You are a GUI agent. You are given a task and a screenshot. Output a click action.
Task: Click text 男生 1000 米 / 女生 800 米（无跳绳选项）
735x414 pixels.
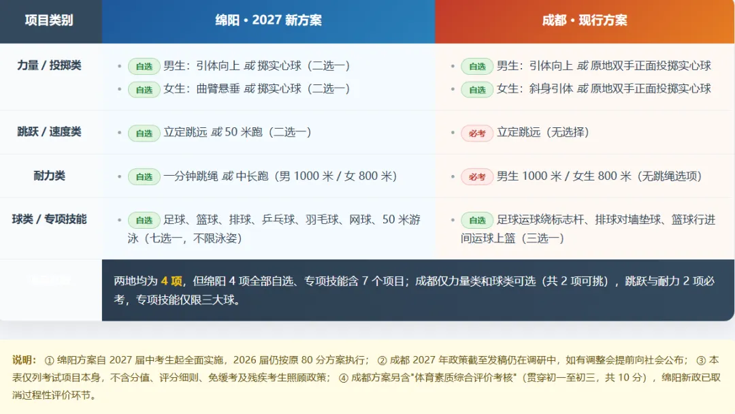599,176
